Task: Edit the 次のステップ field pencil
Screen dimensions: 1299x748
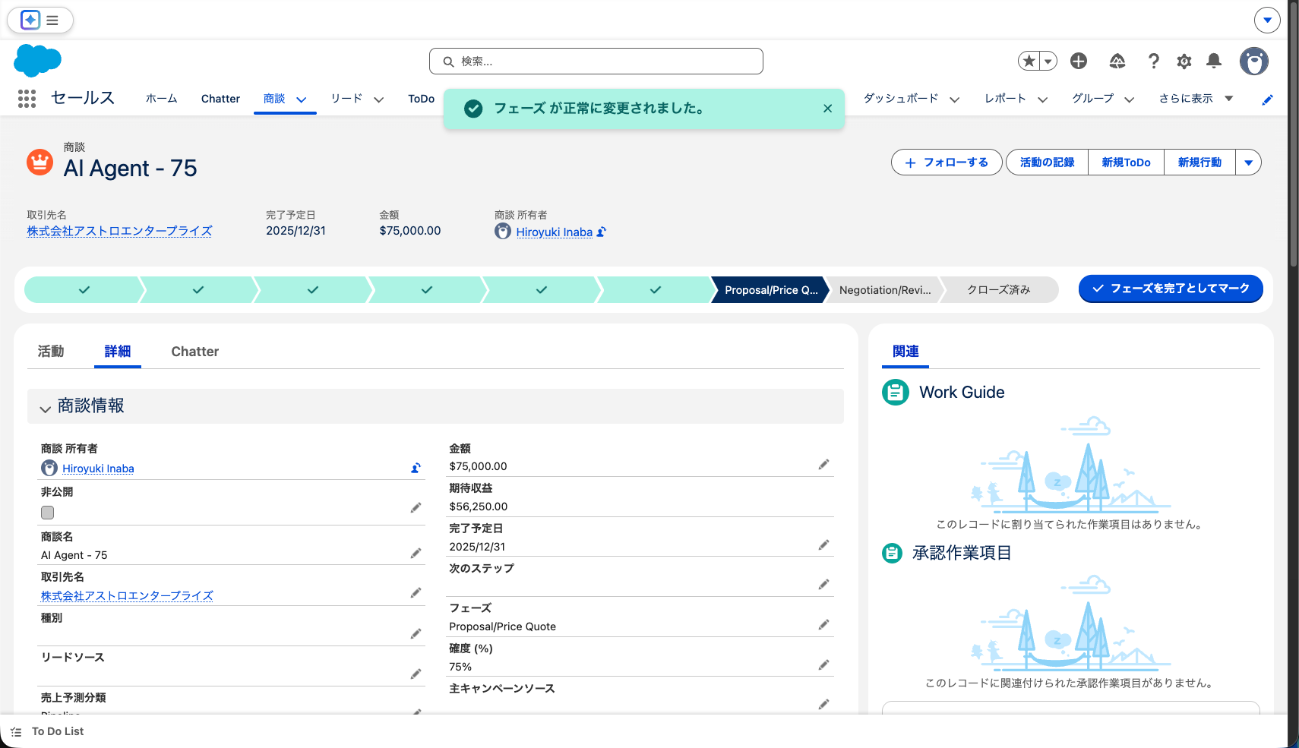Action: (x=824, y=584)
